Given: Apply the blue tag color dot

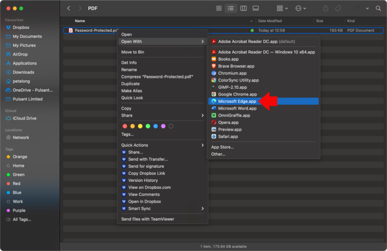Looking at the screenshot, I should (156, 126).
